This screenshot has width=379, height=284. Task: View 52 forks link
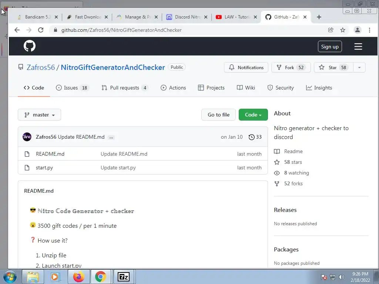pos(293,183)
